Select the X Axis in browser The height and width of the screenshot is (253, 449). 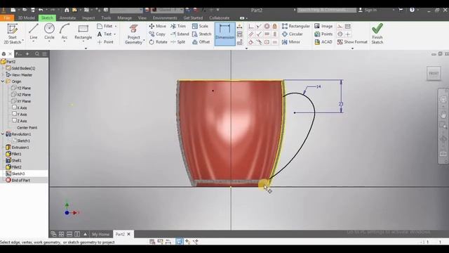point(20,108)
